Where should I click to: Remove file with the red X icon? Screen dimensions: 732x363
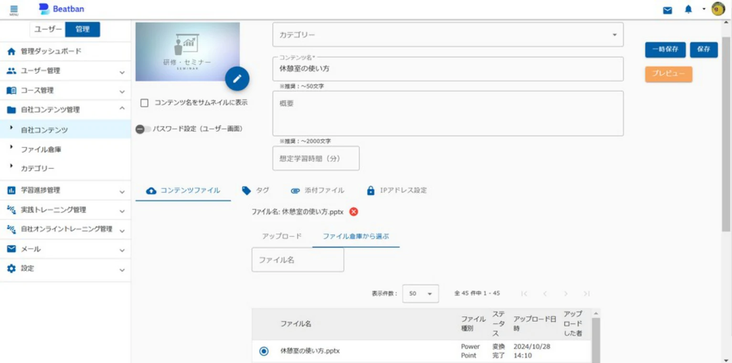354,212
